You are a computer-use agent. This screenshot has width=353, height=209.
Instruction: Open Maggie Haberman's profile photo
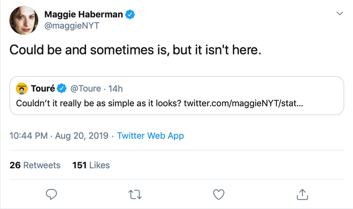click(x=24, y=21)
